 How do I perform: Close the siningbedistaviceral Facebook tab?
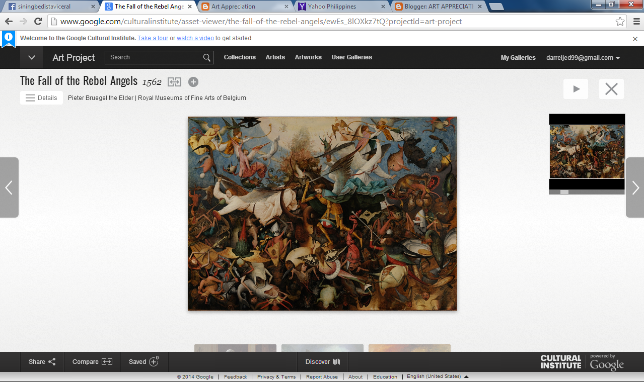pyautogui.click(x=92, y=7)
